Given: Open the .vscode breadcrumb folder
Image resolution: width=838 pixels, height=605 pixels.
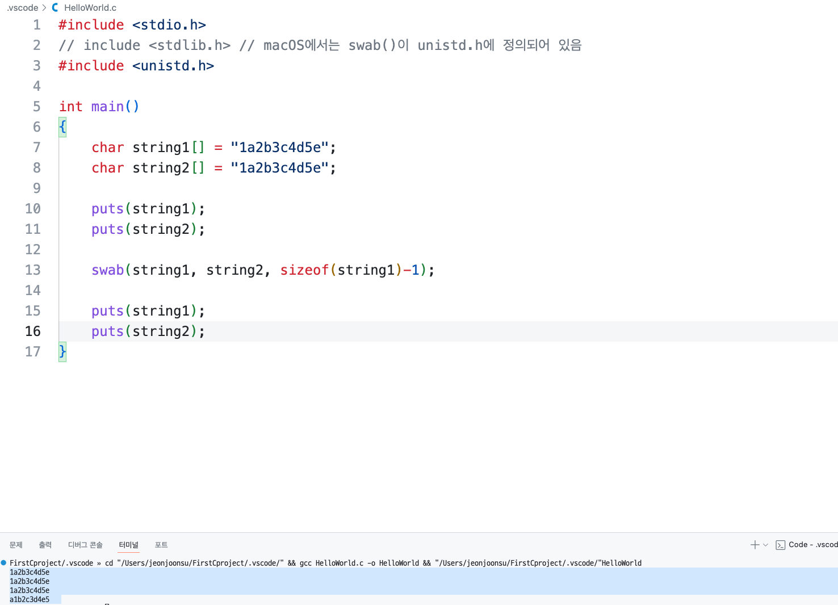Looking at the screenshot, I should [x=22, y=7].
